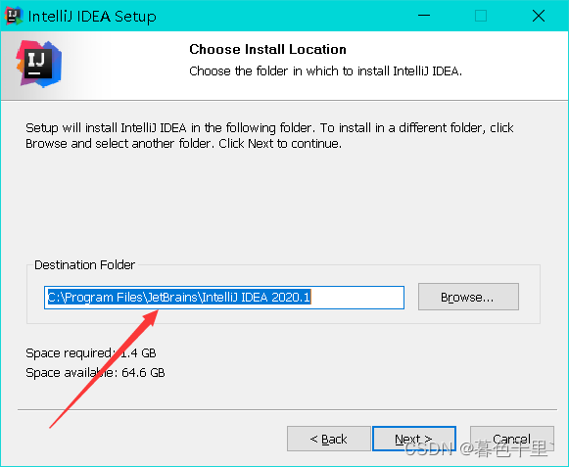Minimize the IntelliJ IDEA Setup window

[424, 16]
